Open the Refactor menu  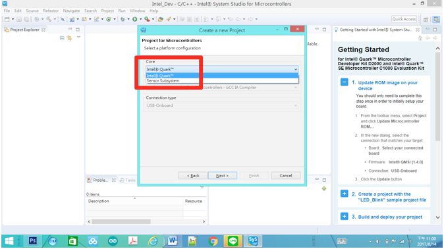click(51, 11)
